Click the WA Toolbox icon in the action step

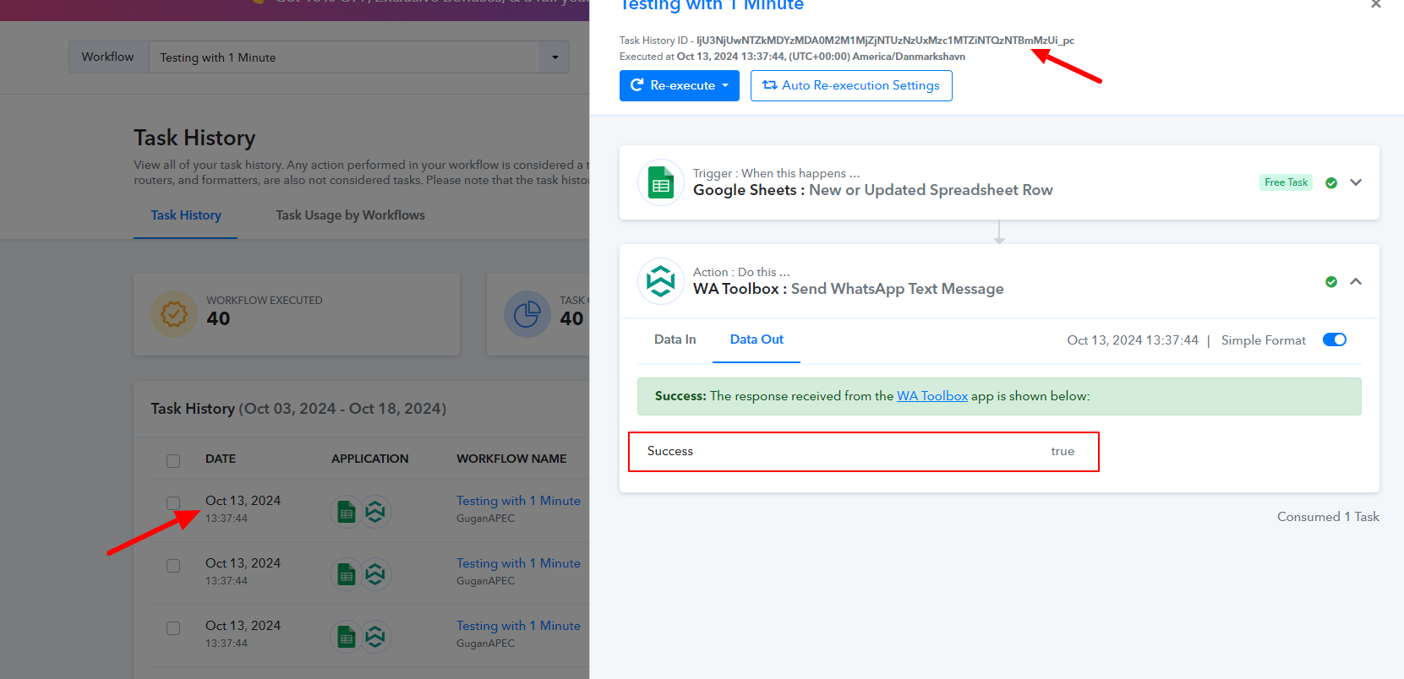661,281
